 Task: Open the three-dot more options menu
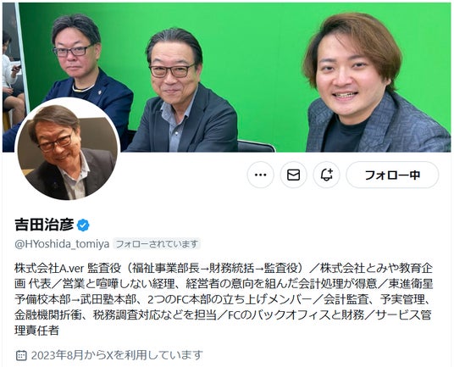tap(260, 175)
